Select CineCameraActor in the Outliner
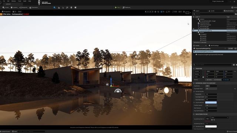 point(205,23)
